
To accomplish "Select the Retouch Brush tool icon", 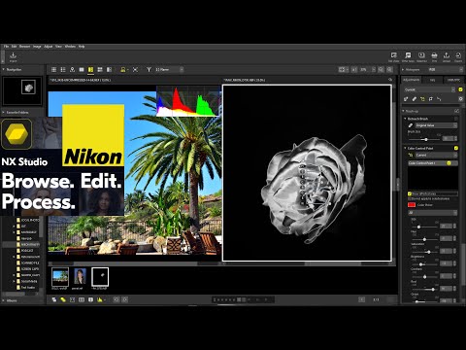I will pyautogui.click(x=415, y=99).
